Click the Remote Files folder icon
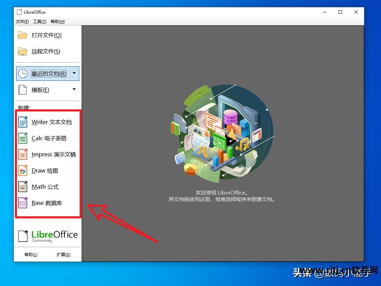Screen dimensions: 381x286 pos(23,51)
